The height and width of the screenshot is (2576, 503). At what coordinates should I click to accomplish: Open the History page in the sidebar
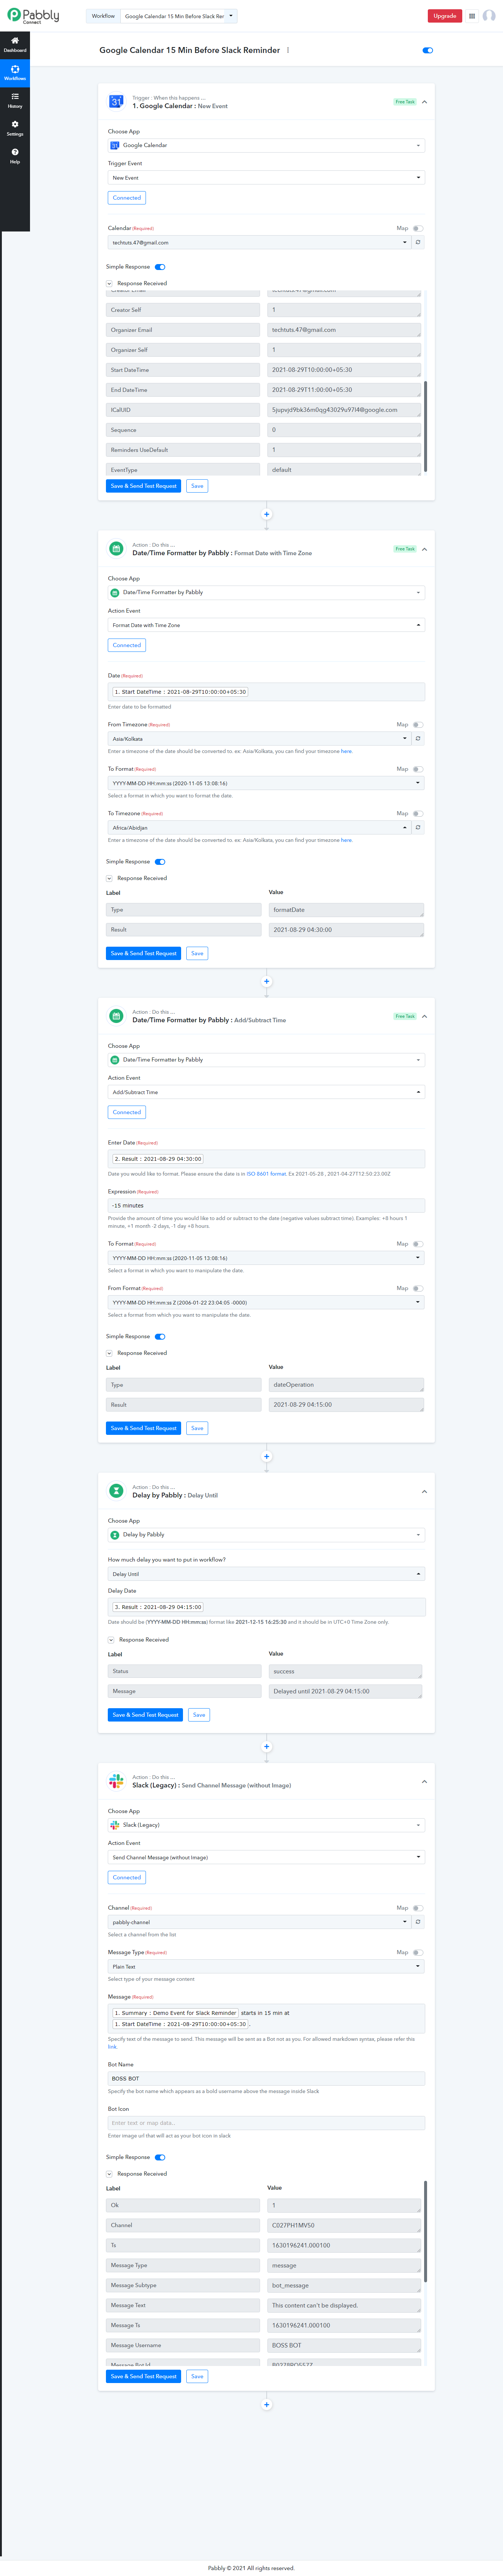coord(15,100)
